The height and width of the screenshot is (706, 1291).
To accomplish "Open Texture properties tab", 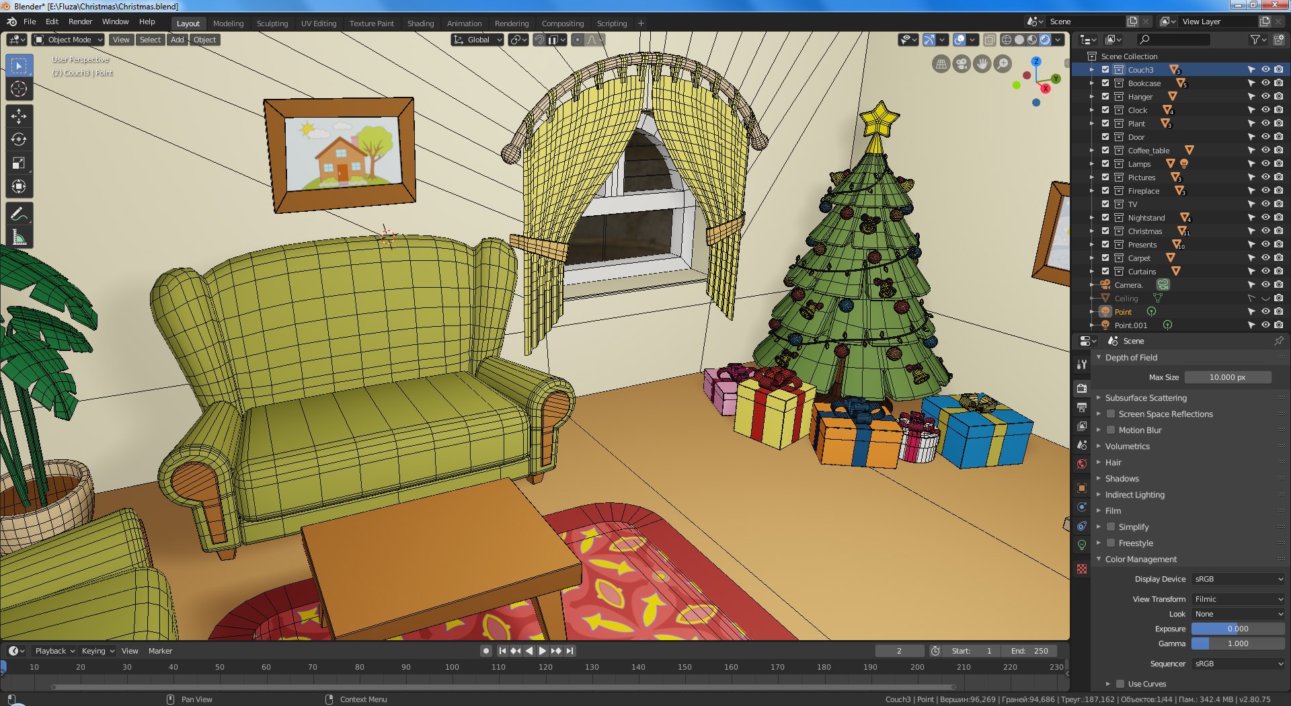I will coord(1081,569).
